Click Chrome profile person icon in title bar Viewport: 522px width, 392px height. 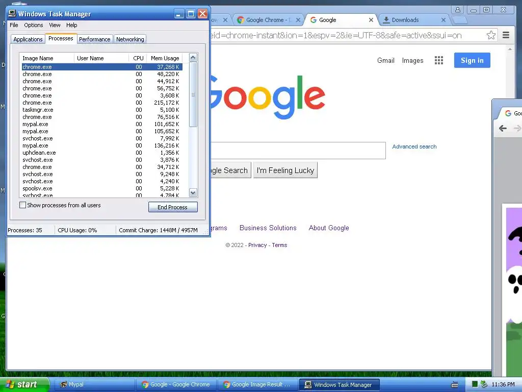point(458,10)
